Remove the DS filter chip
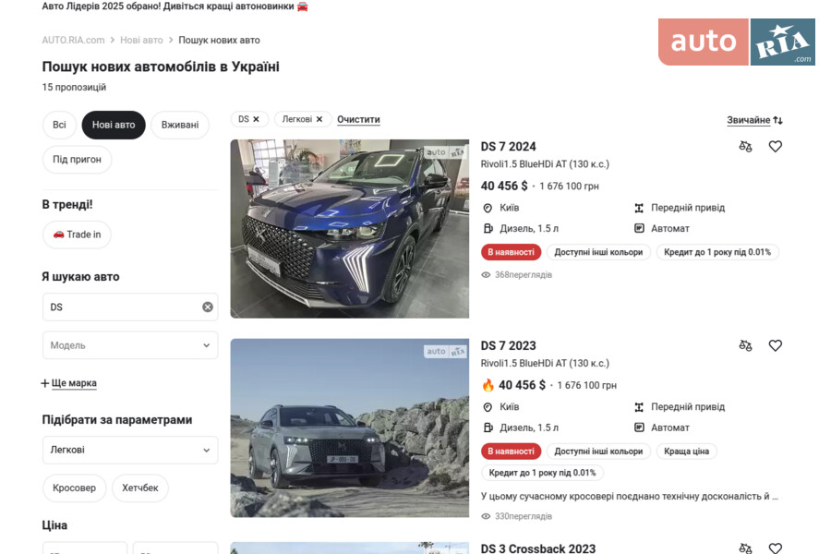The image size is (831, 554). pos(256,119)
